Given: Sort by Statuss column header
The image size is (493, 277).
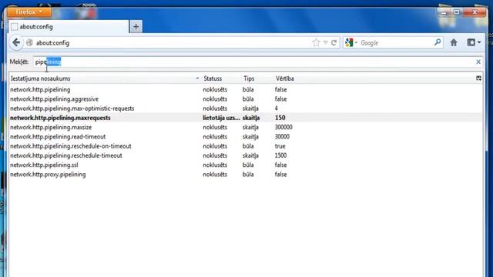Looking at the screenshot, I should (221, 78).
